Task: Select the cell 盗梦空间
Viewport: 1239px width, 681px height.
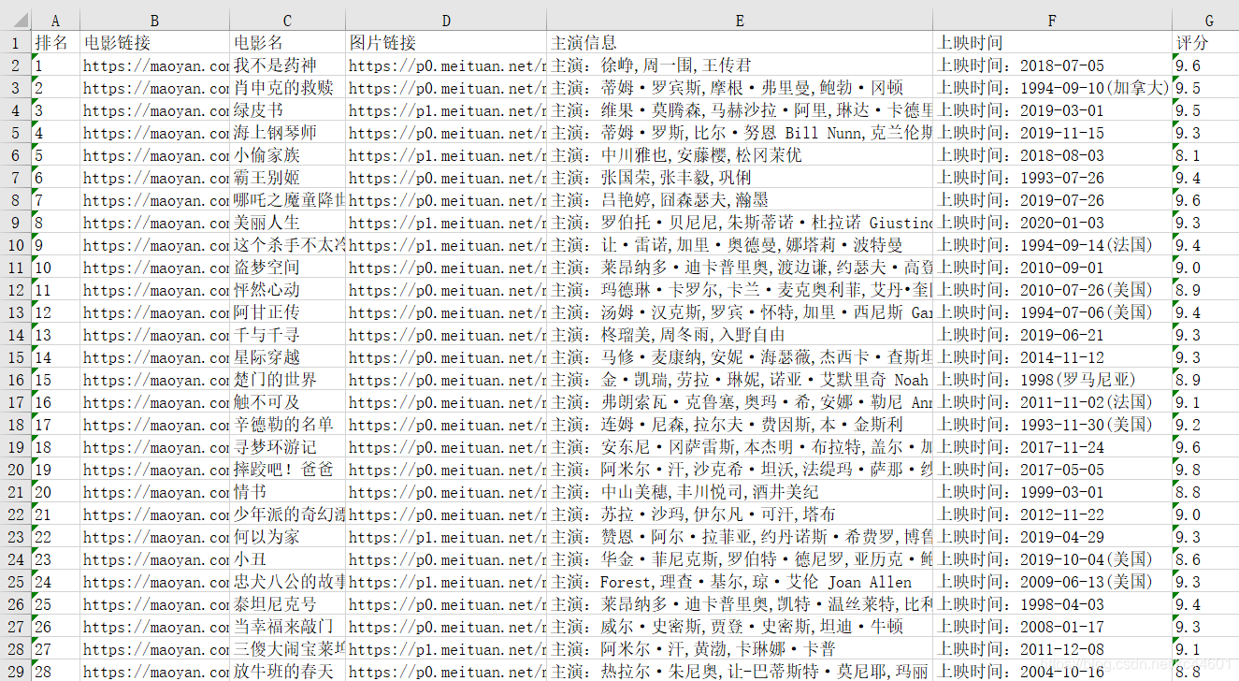Action: tap(287, 268)
